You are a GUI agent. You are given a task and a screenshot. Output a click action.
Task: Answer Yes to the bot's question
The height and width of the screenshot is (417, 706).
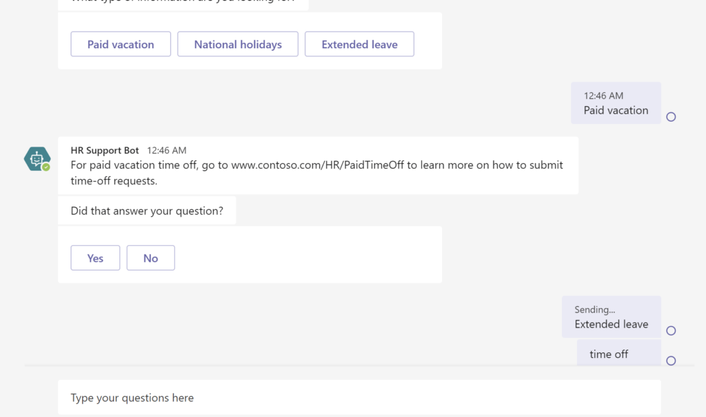click(95, 258)
